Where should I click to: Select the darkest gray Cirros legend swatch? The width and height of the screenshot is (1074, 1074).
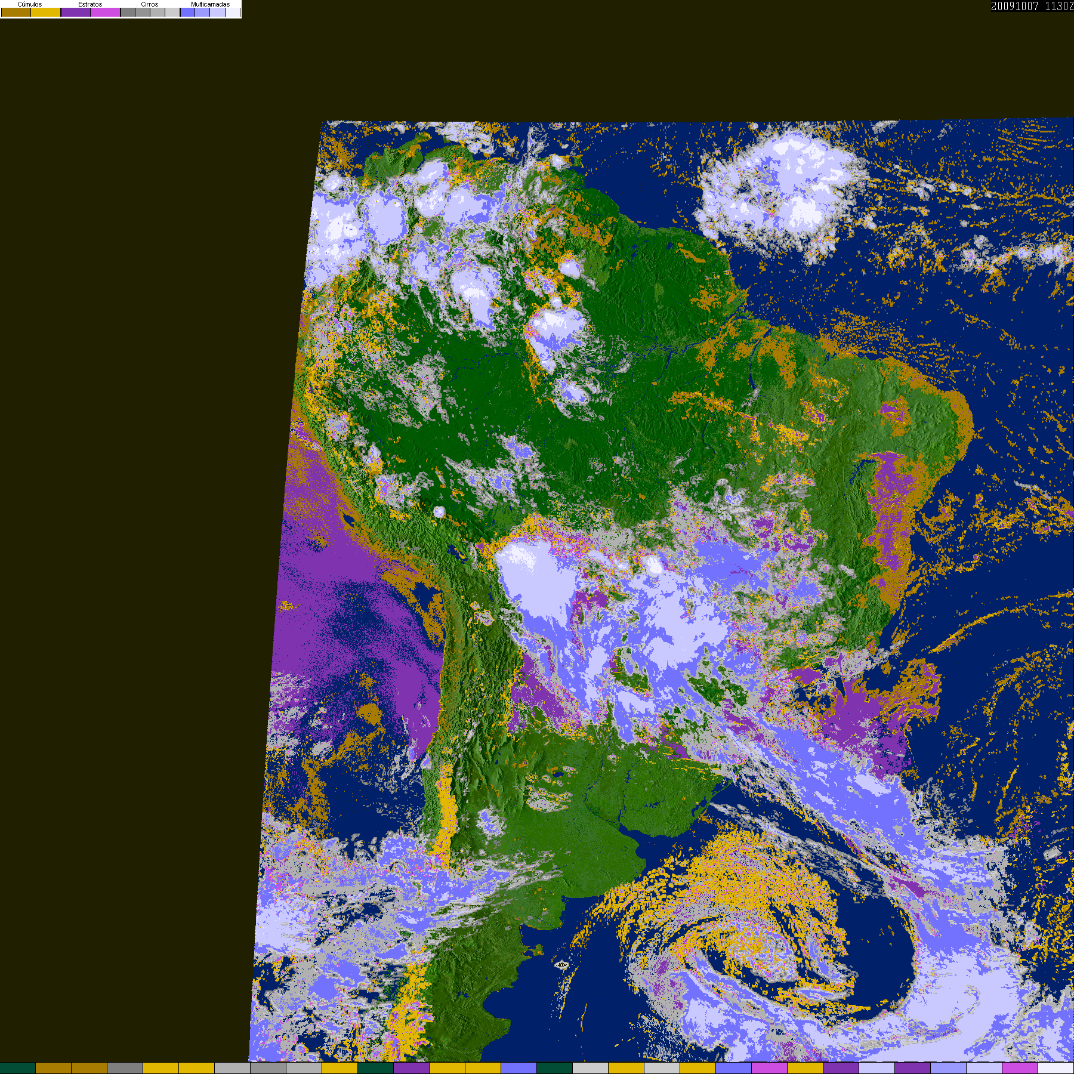coord(128,12)
